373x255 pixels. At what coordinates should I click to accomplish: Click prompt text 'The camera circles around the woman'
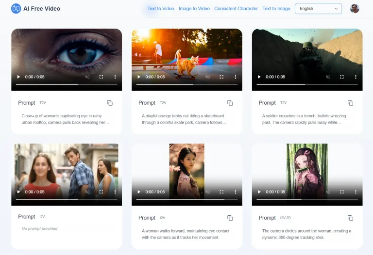pyautogui.click(x=306, y=234)
